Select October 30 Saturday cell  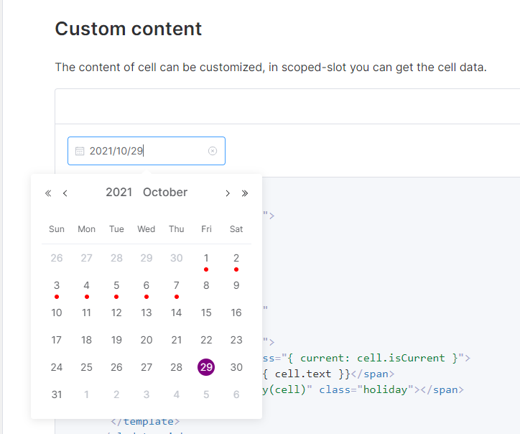[236, 367]
